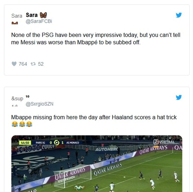The height and width of the screenshot is (192, 193).
Task: Click the Twitter bird icon on Sara's tweet
Action: click(x=179, y=15)
